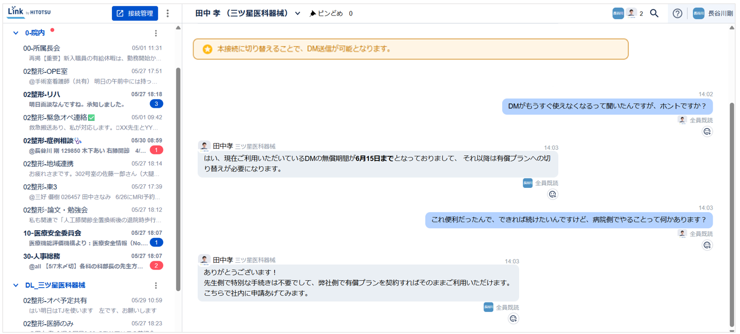Click the member avatars icon in header
740x334 pixels.
coord(624,13)
